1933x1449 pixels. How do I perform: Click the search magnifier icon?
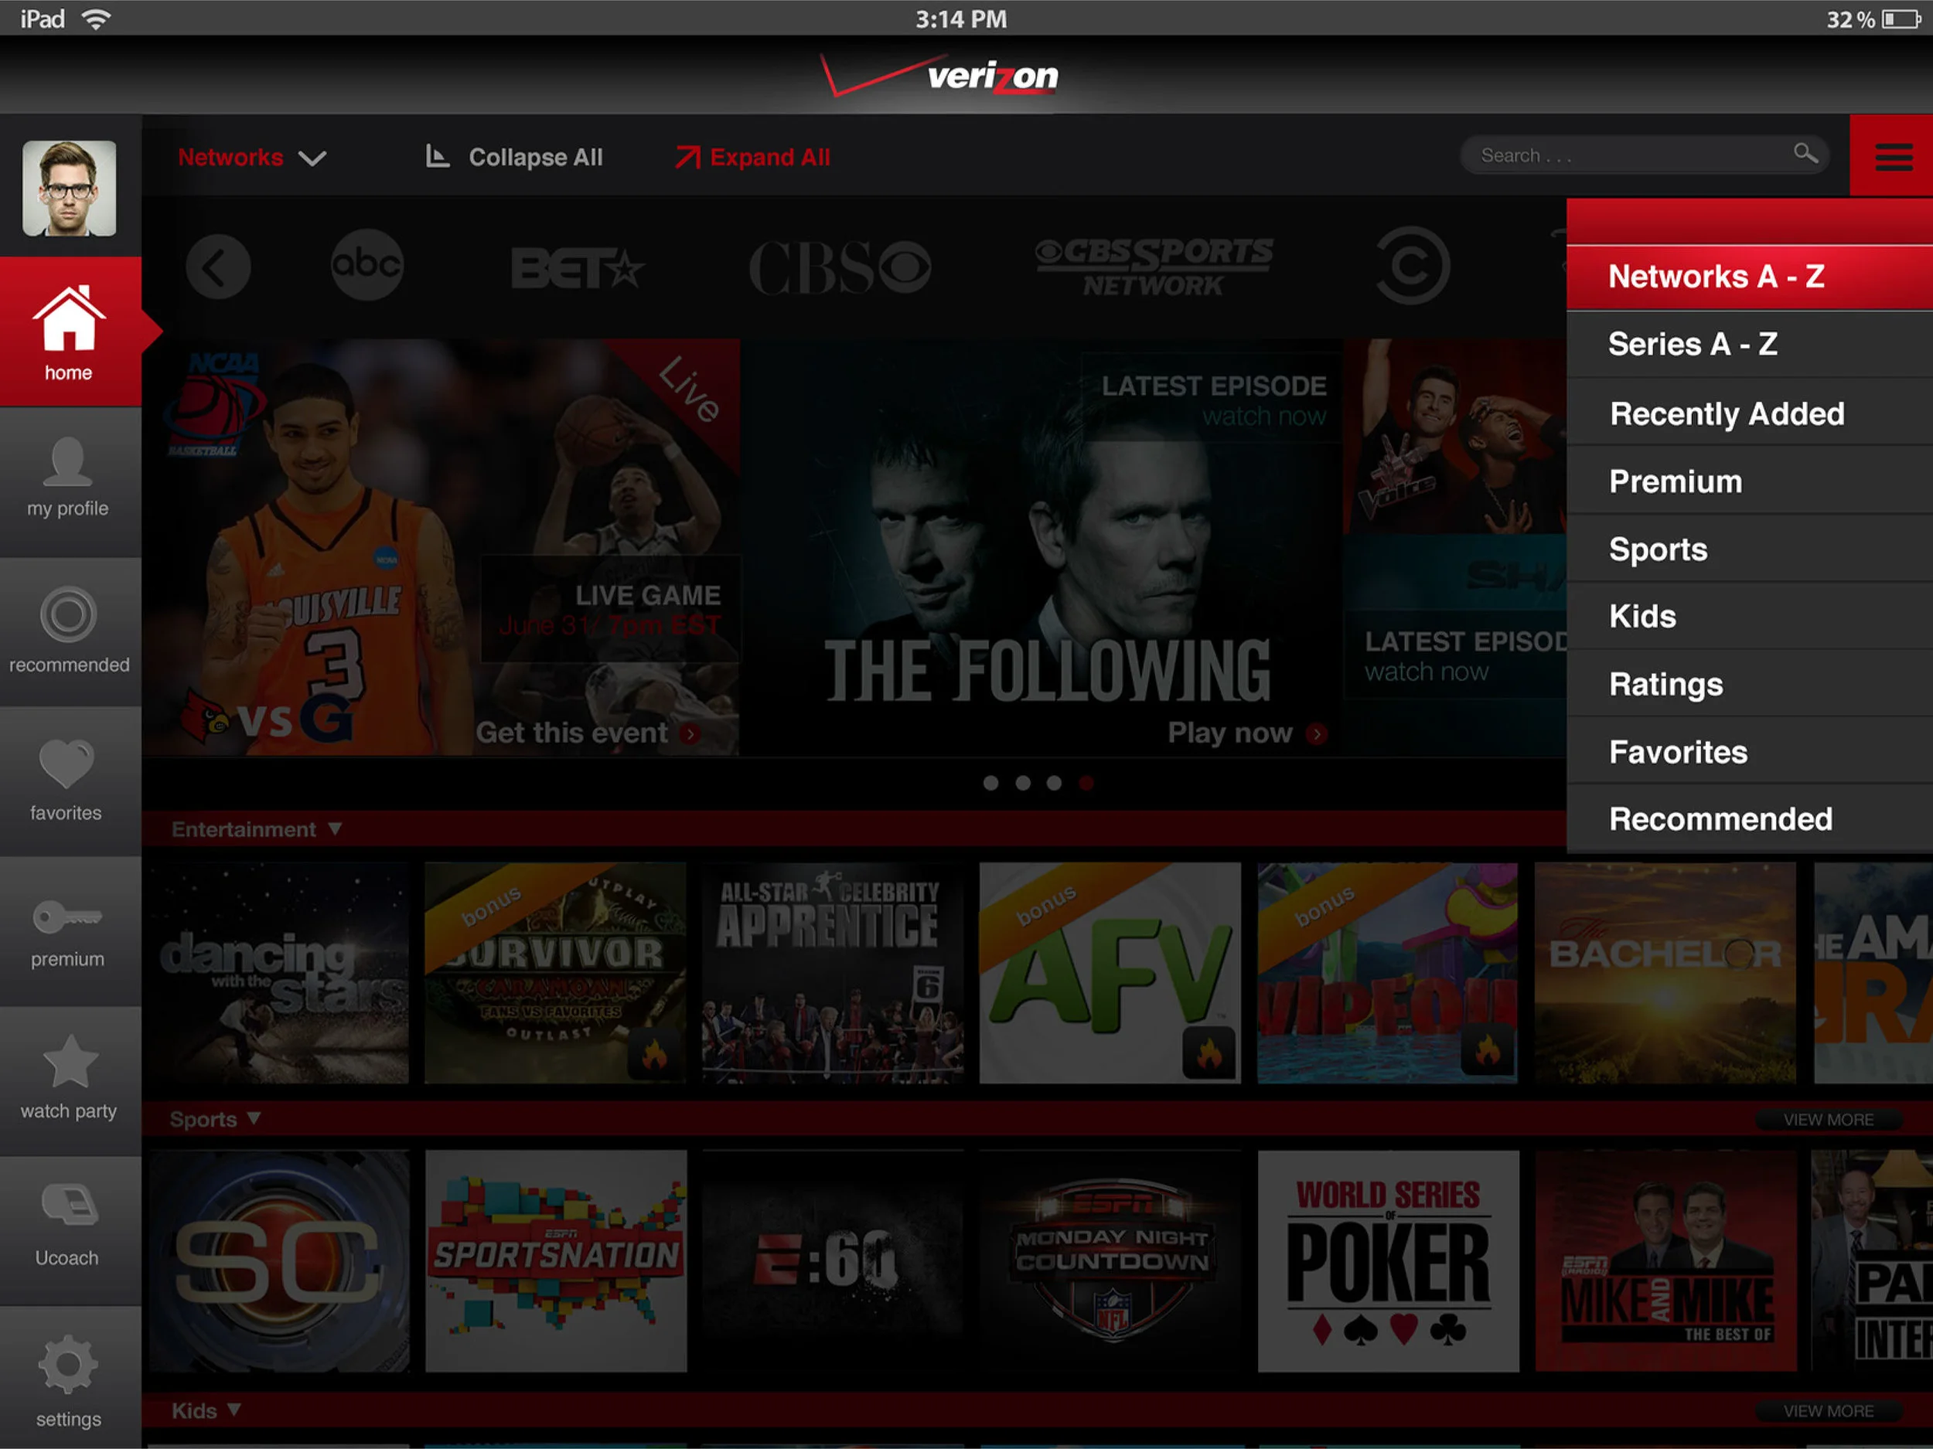1807,155
